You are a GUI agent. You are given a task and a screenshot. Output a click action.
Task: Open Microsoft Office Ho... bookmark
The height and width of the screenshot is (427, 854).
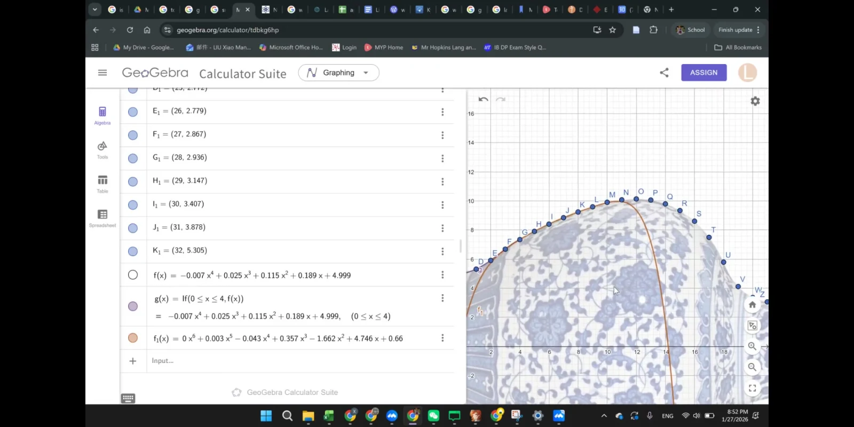click(291, 48)
